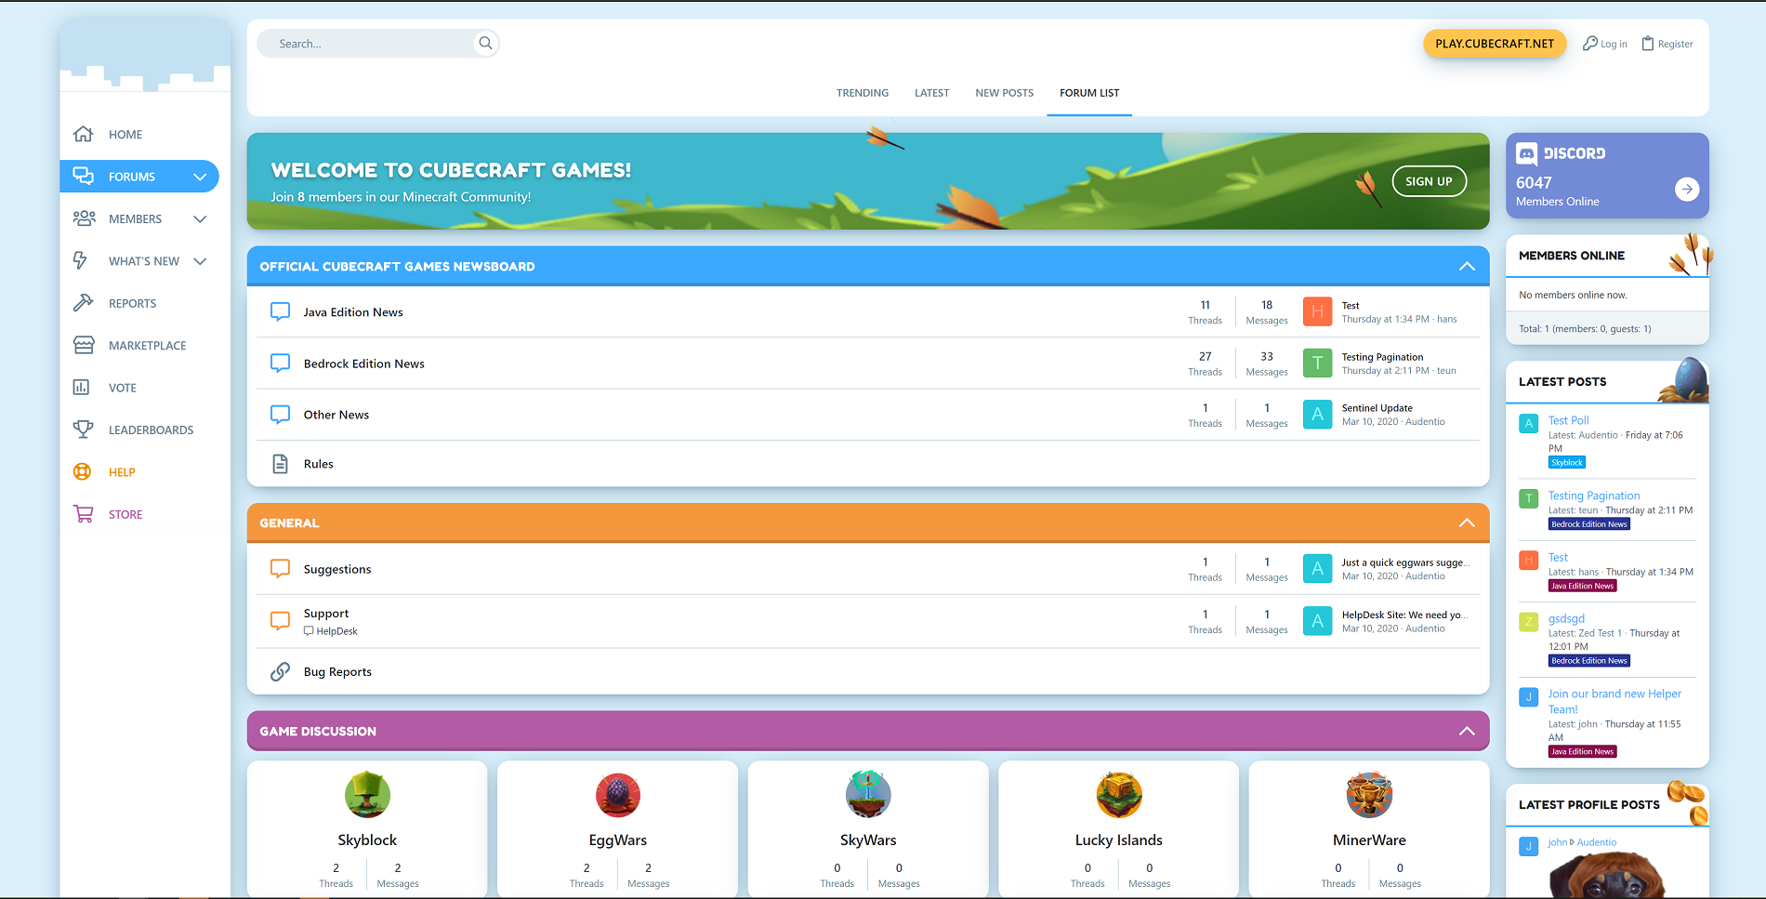The width and height of the screenshot is (1766, 899).
Task: Click the Discord members online widget
Action: click(x=1607, y=176)
